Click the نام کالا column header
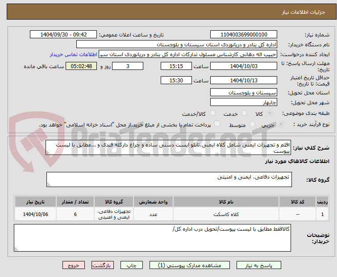Viewport: 337px width, 277px height. (x=226, y=202)
